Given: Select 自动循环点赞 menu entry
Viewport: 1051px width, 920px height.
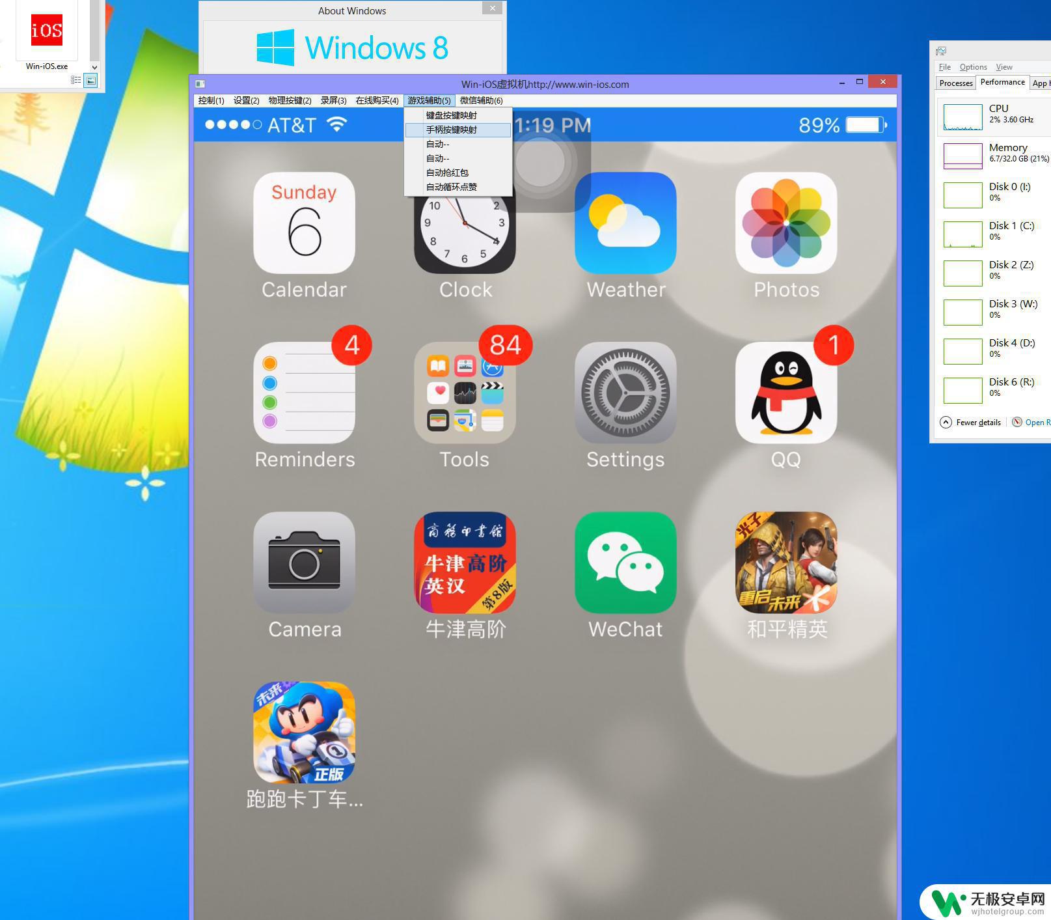Looking at the screenshot, I should (458, 187).
